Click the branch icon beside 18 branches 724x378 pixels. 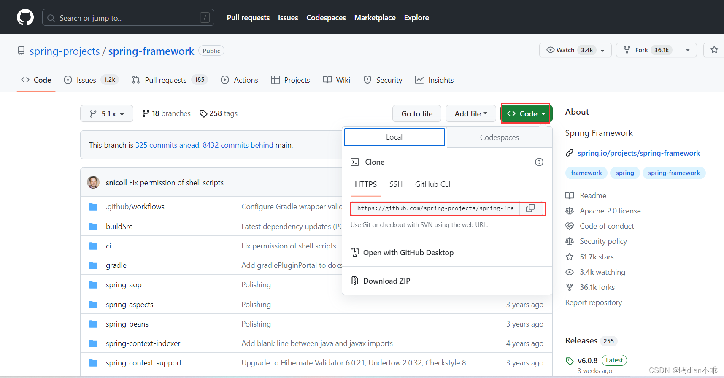pyautogui.click(x=146, y=113)
